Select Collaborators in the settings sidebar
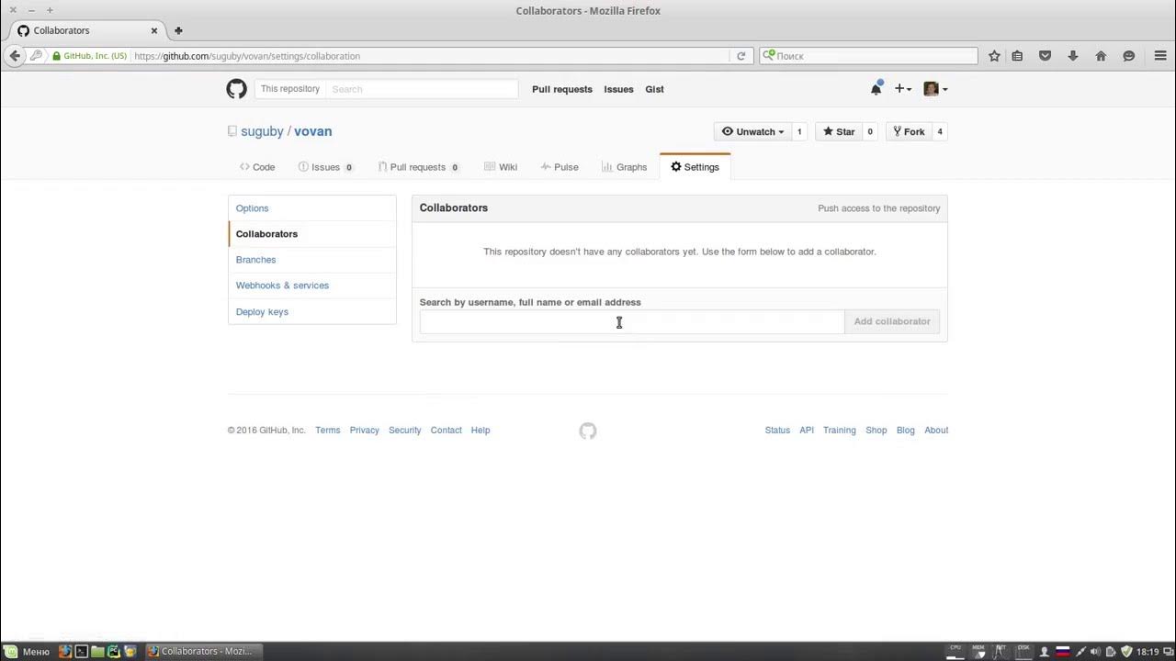The width and height of the screenshot is (1176, 661). point(312,234)
